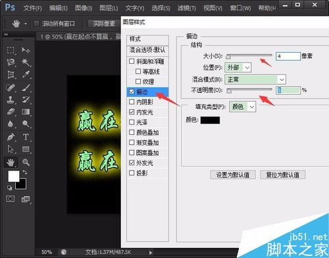Enable 渐变叠加 checkbox
Viewport: 329px width, 258px height.
pos(132,142)
